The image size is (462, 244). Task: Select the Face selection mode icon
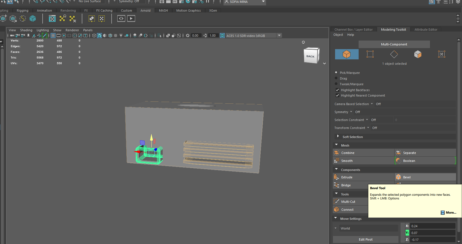tap(418, 54)
